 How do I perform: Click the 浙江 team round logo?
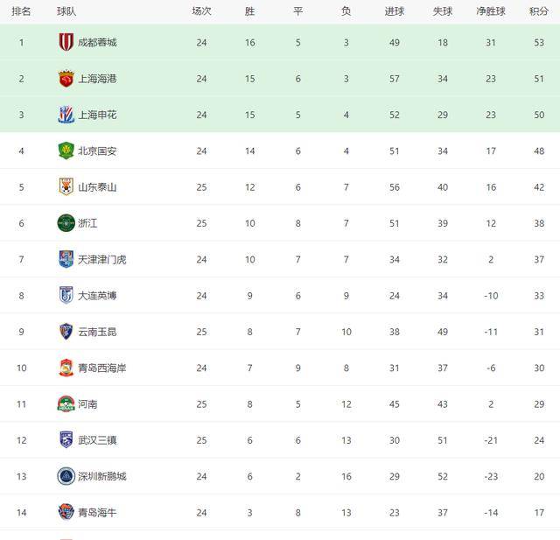(x=66, y=223)
